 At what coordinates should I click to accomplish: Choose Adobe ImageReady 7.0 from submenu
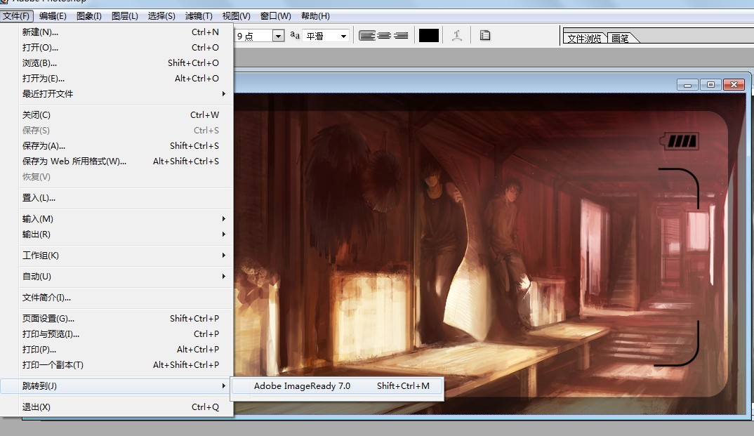(x=338, y=386)
